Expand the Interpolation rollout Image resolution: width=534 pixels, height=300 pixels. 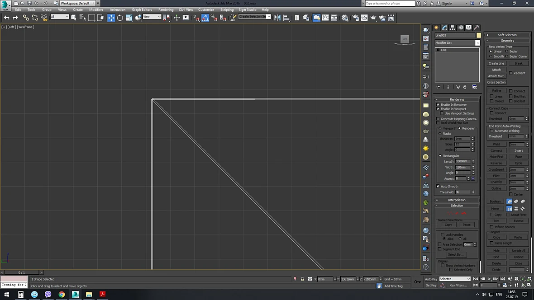pyautogui.click(x=457, y=200)
